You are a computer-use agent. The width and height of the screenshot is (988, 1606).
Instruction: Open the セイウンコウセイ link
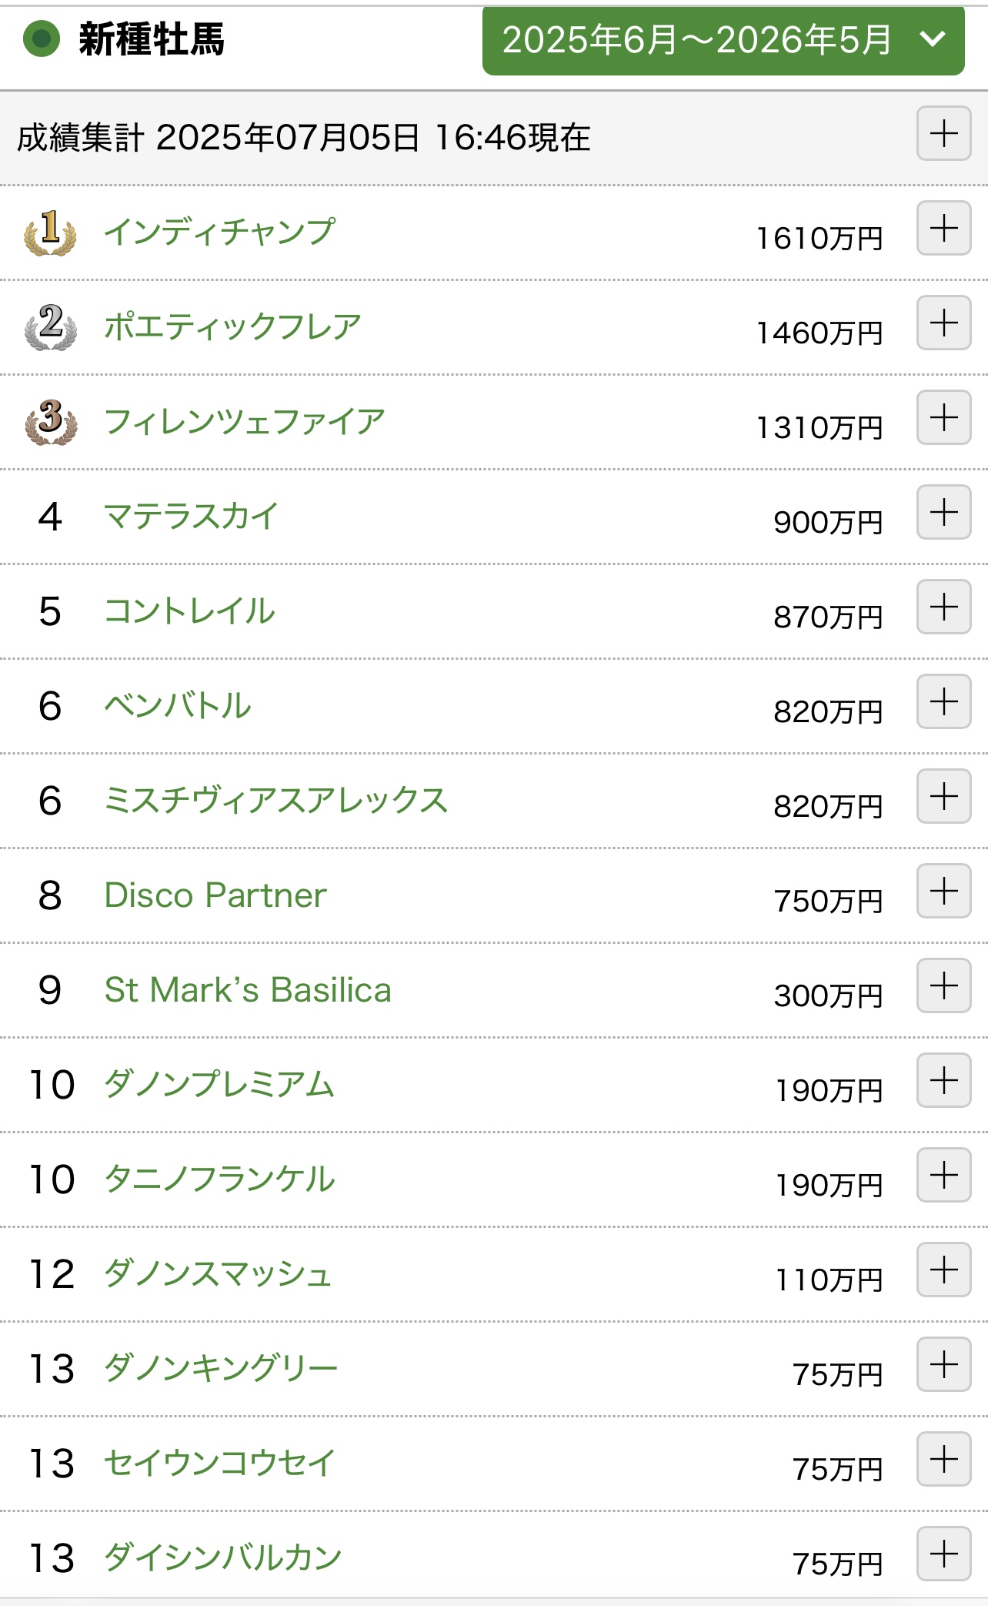[x=220, y=1463]
